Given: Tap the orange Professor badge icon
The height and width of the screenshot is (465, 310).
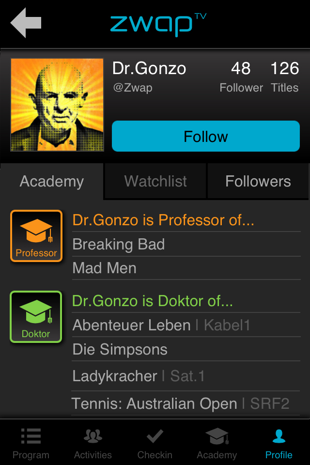Looking at the screenshot, I should pyautogui.click(x=36, y=236).
